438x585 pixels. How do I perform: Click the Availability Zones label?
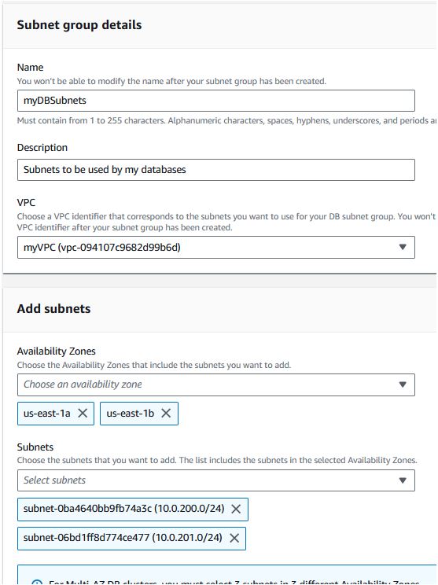pyautogui.click(x=57, y=351)
